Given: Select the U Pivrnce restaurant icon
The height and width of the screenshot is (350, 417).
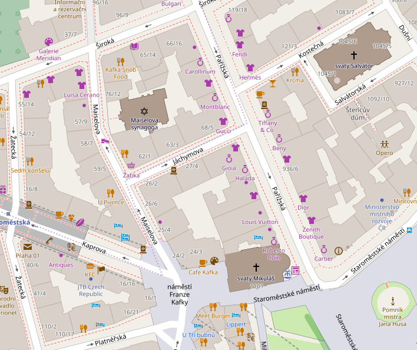Looking at the screenshot, I should pos(111,193).
